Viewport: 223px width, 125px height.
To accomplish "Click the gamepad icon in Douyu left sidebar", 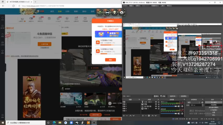I will point(3,42).
